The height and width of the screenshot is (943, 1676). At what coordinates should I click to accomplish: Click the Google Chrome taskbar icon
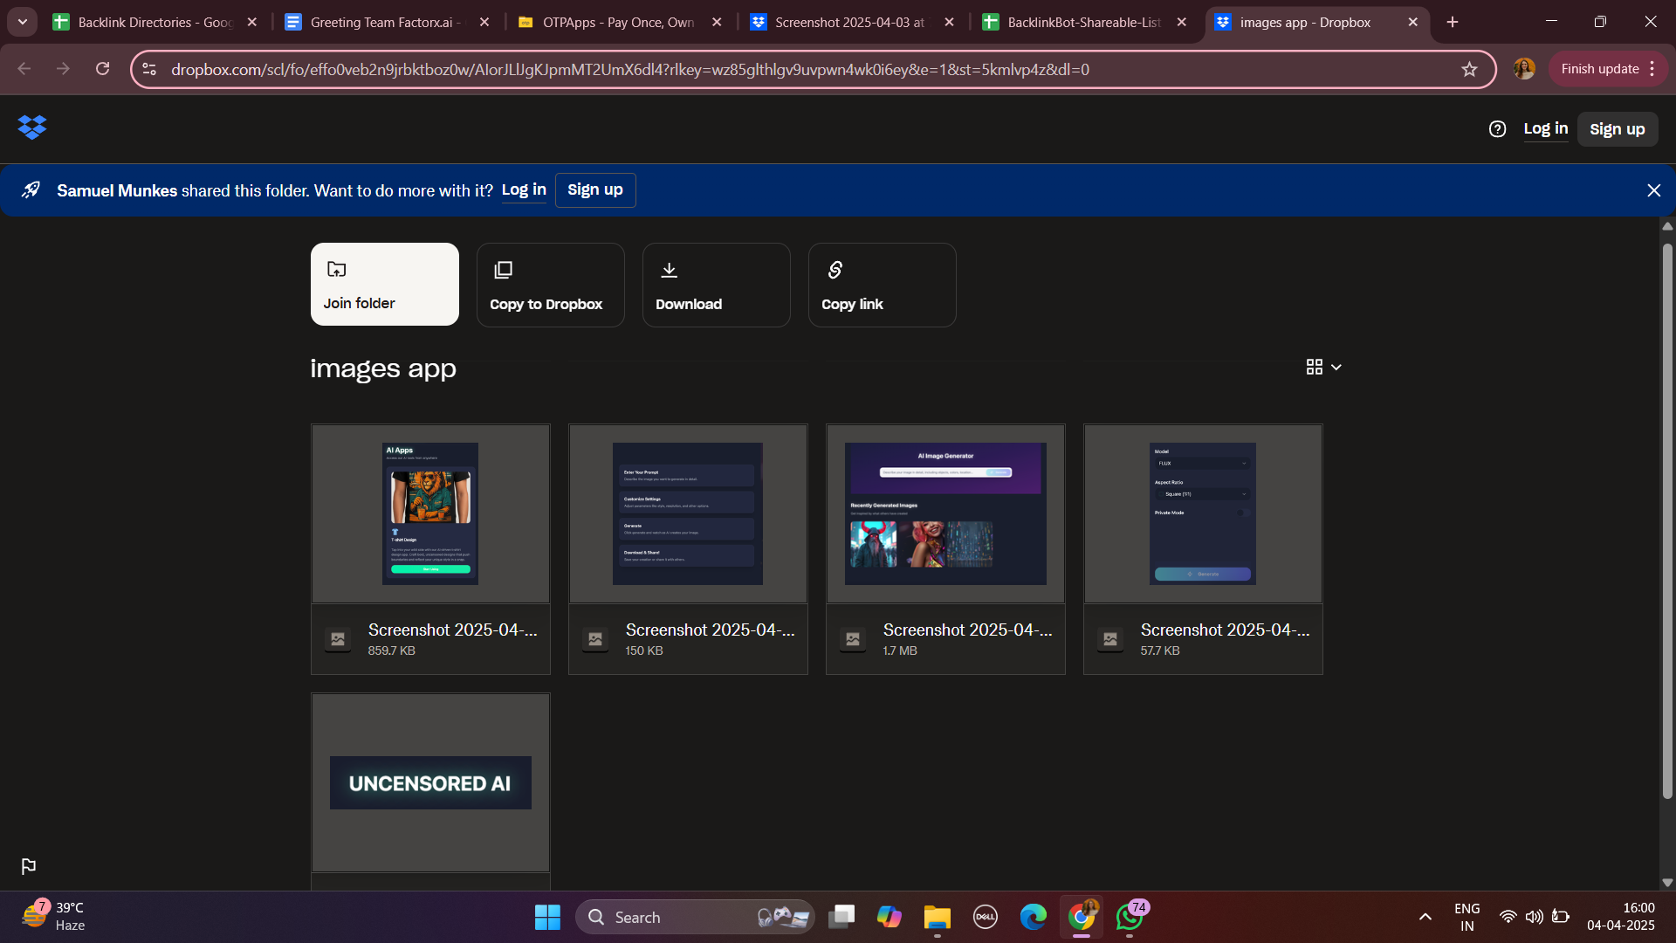coord(1082,917)
